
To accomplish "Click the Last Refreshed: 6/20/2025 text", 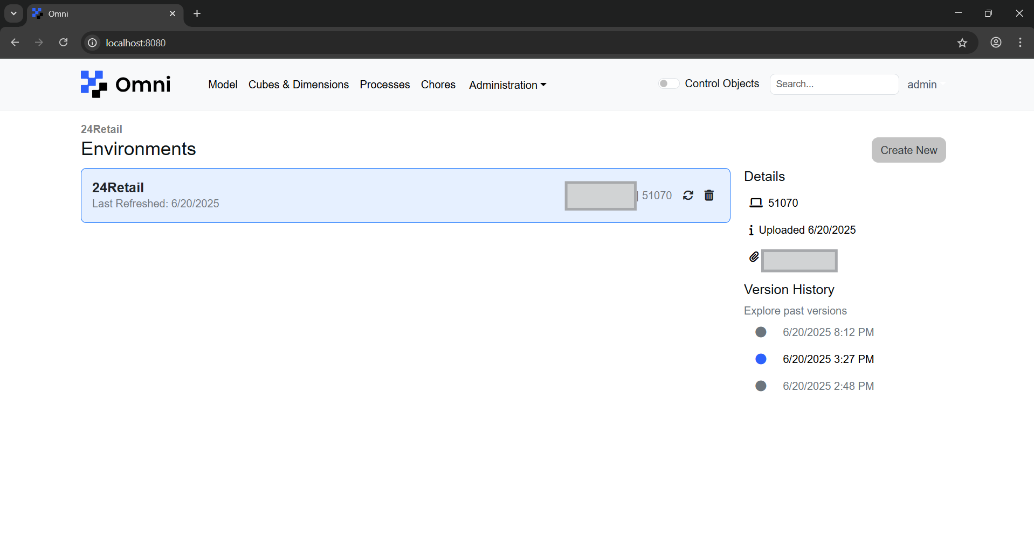I will click(x=156, y=204).
